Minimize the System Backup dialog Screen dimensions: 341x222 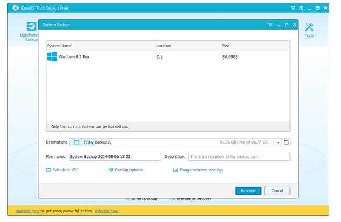[x=279, y=26]
